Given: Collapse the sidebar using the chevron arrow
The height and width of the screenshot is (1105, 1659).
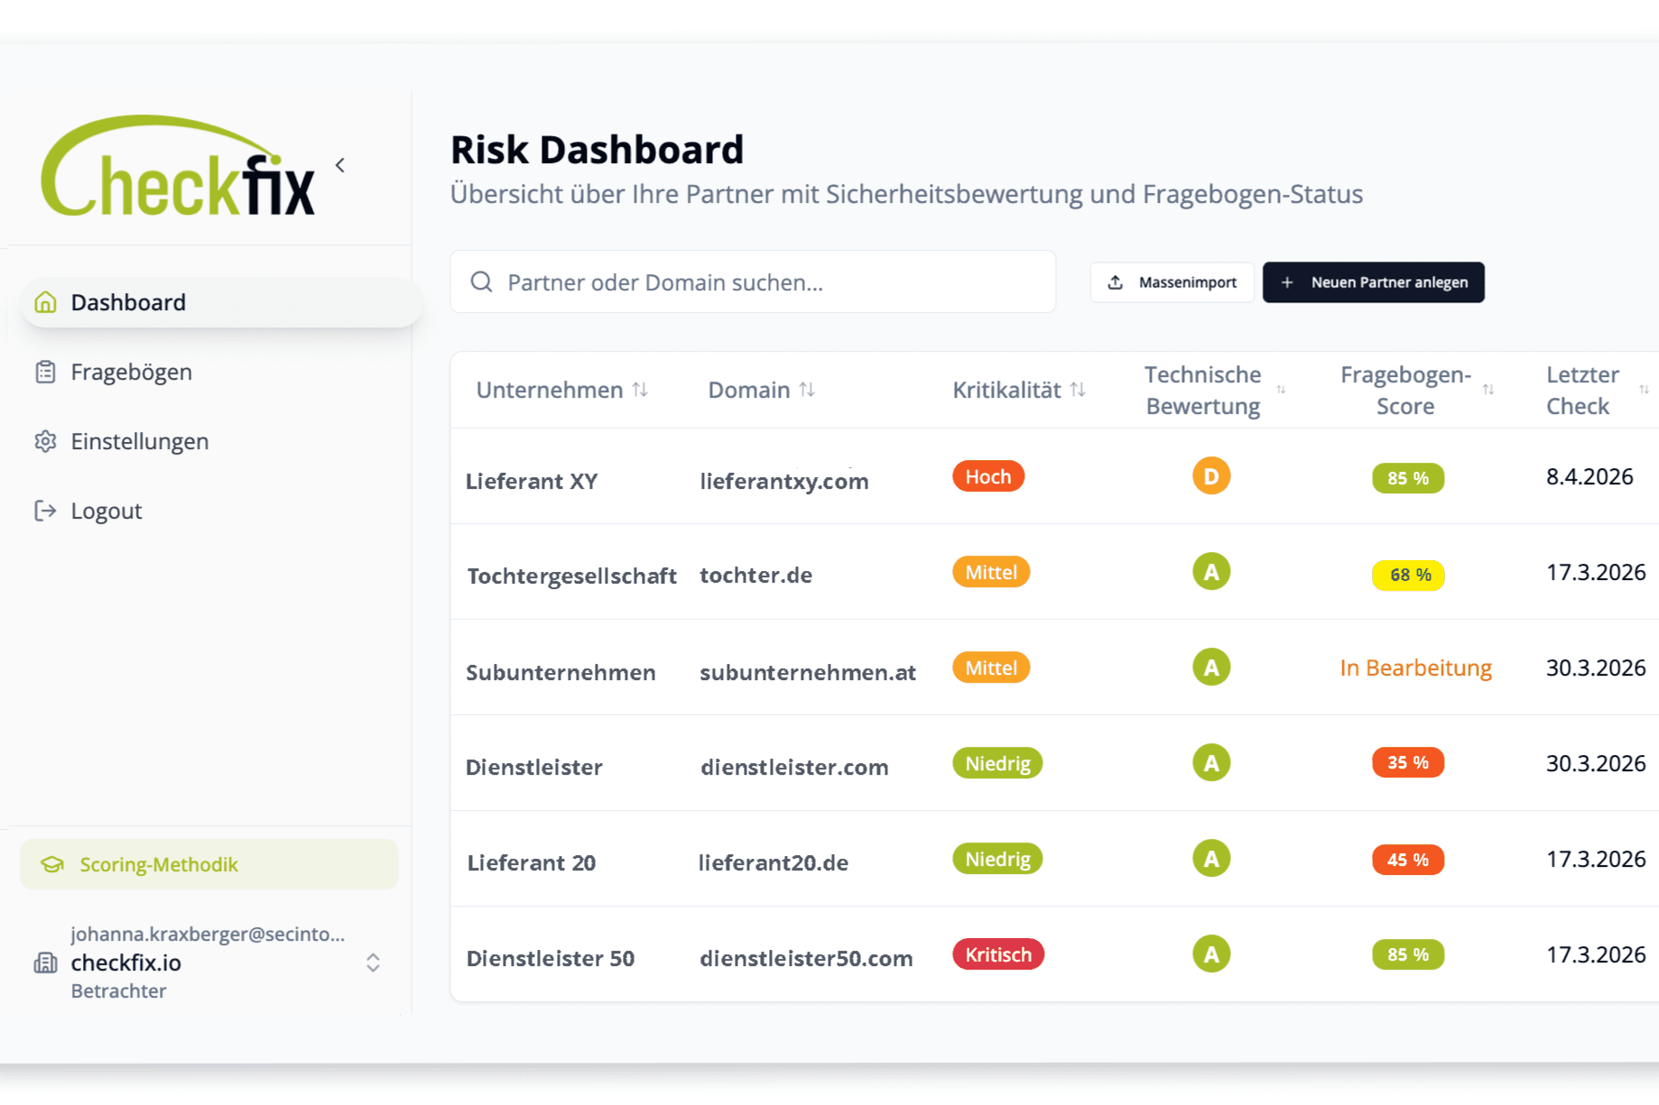Looking at the screenshot, I should click(340, 165).
